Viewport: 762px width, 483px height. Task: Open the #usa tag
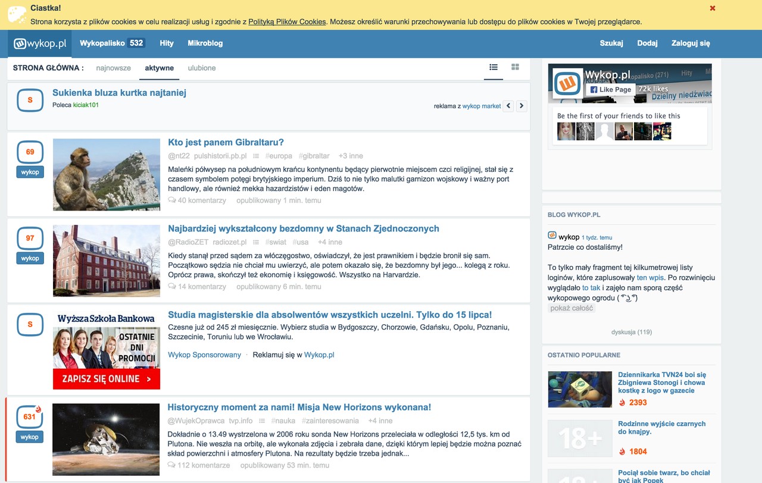301,242
